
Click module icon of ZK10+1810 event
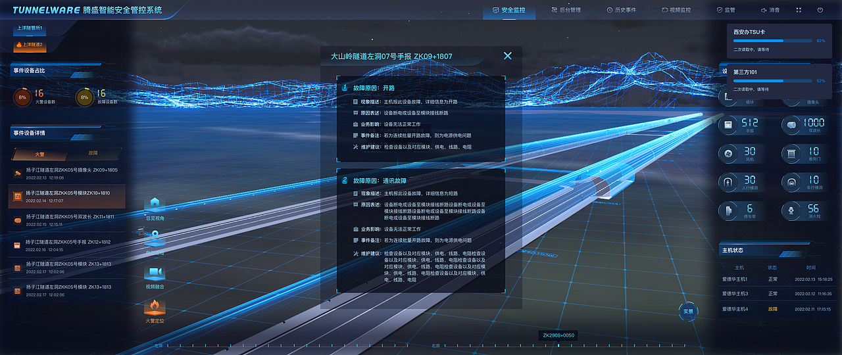(18, 197)
